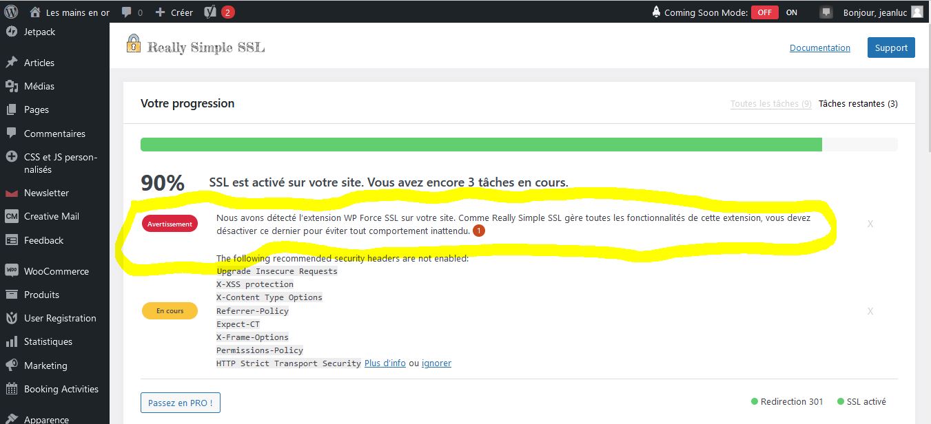Show the Toutes les tâches (9) tab
The image size is (931, 424).
tap(770, 104)
